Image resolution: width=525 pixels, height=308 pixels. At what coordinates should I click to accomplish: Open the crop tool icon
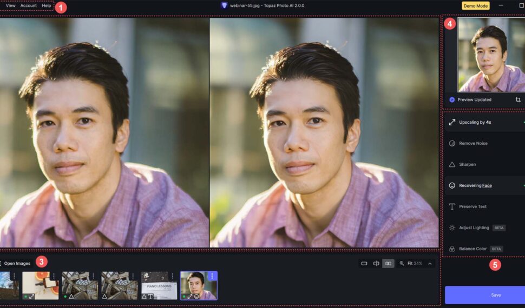pyautogui.click(x=518, y=100)
